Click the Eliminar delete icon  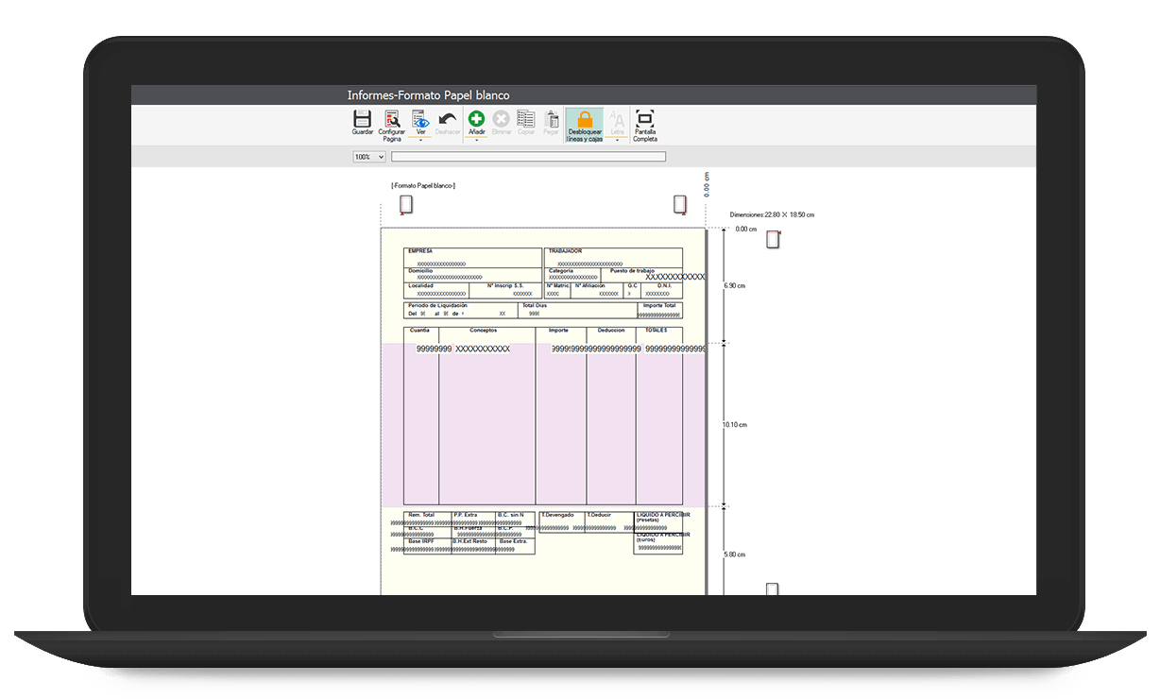(501, 120)
